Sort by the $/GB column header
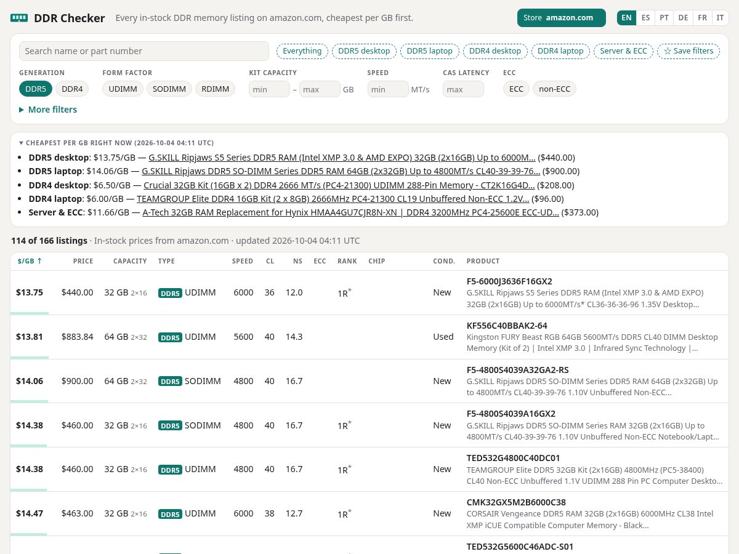739x554 pixels. 30,261
